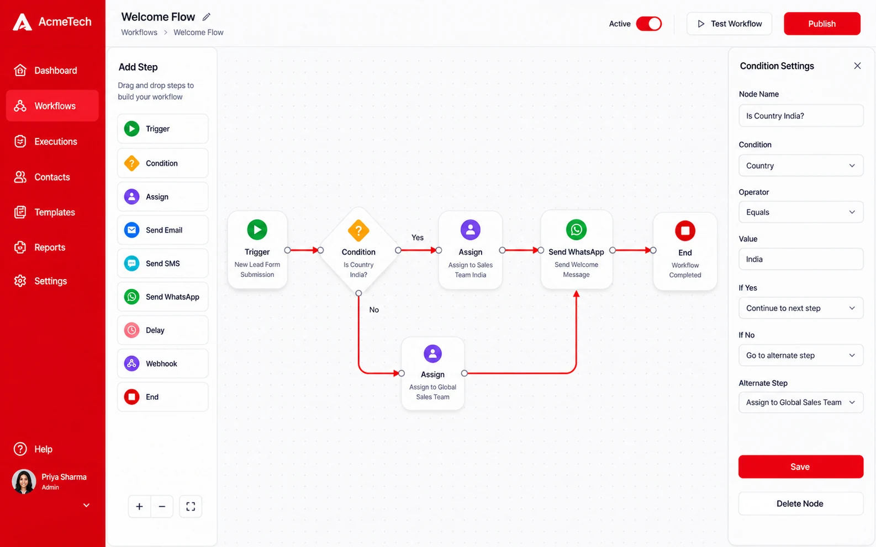Viewport: 876px width, 547px height.
Task: Click the fit-to-screen icon
Action: tap(191, 506)
